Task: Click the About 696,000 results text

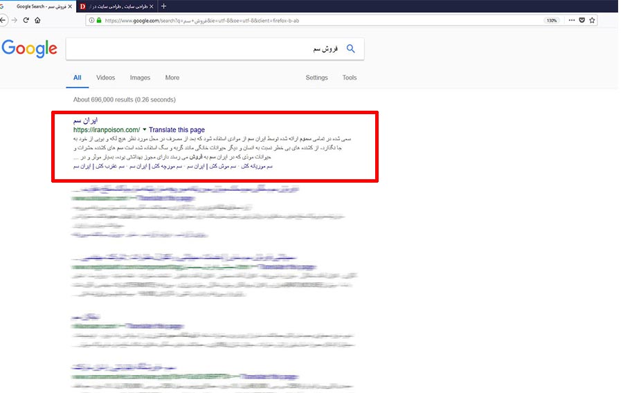Action: point(125,100)
